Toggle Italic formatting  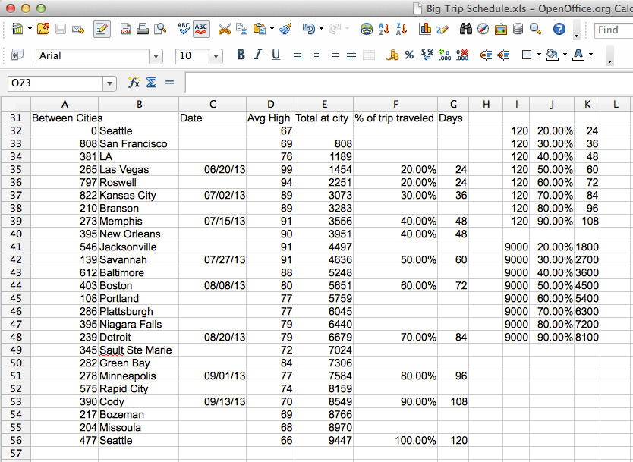pyautogui.click(x=258, y=55)
